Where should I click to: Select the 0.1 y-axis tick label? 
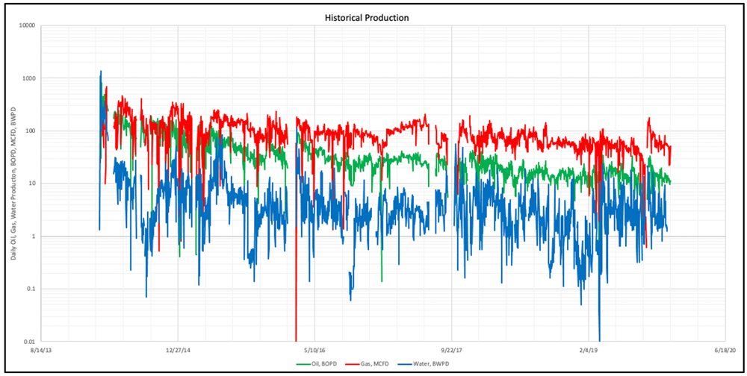click(x=32, y=289)
